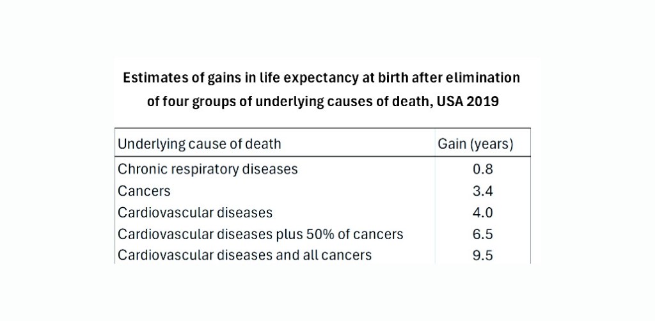Select the "Gain (years)" column header
655x321 pixels.
click(x=475, y=144)
